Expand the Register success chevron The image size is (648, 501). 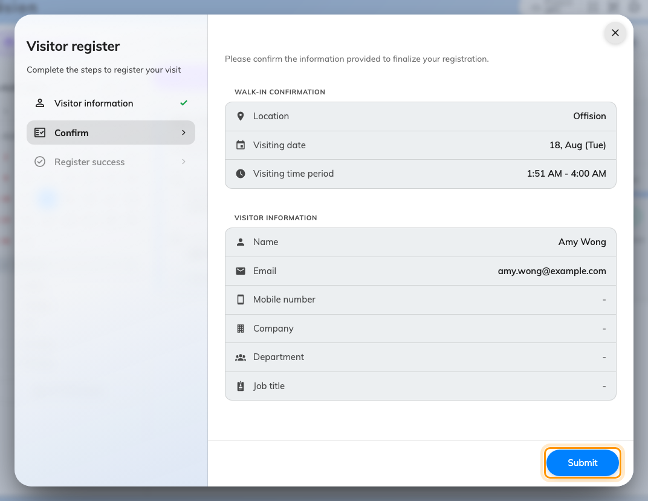click(x=184, y=162)
